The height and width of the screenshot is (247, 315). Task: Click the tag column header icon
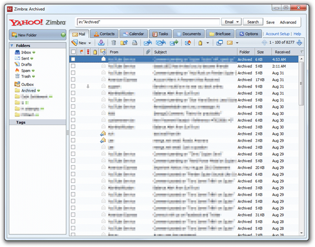tap(95, 52)
